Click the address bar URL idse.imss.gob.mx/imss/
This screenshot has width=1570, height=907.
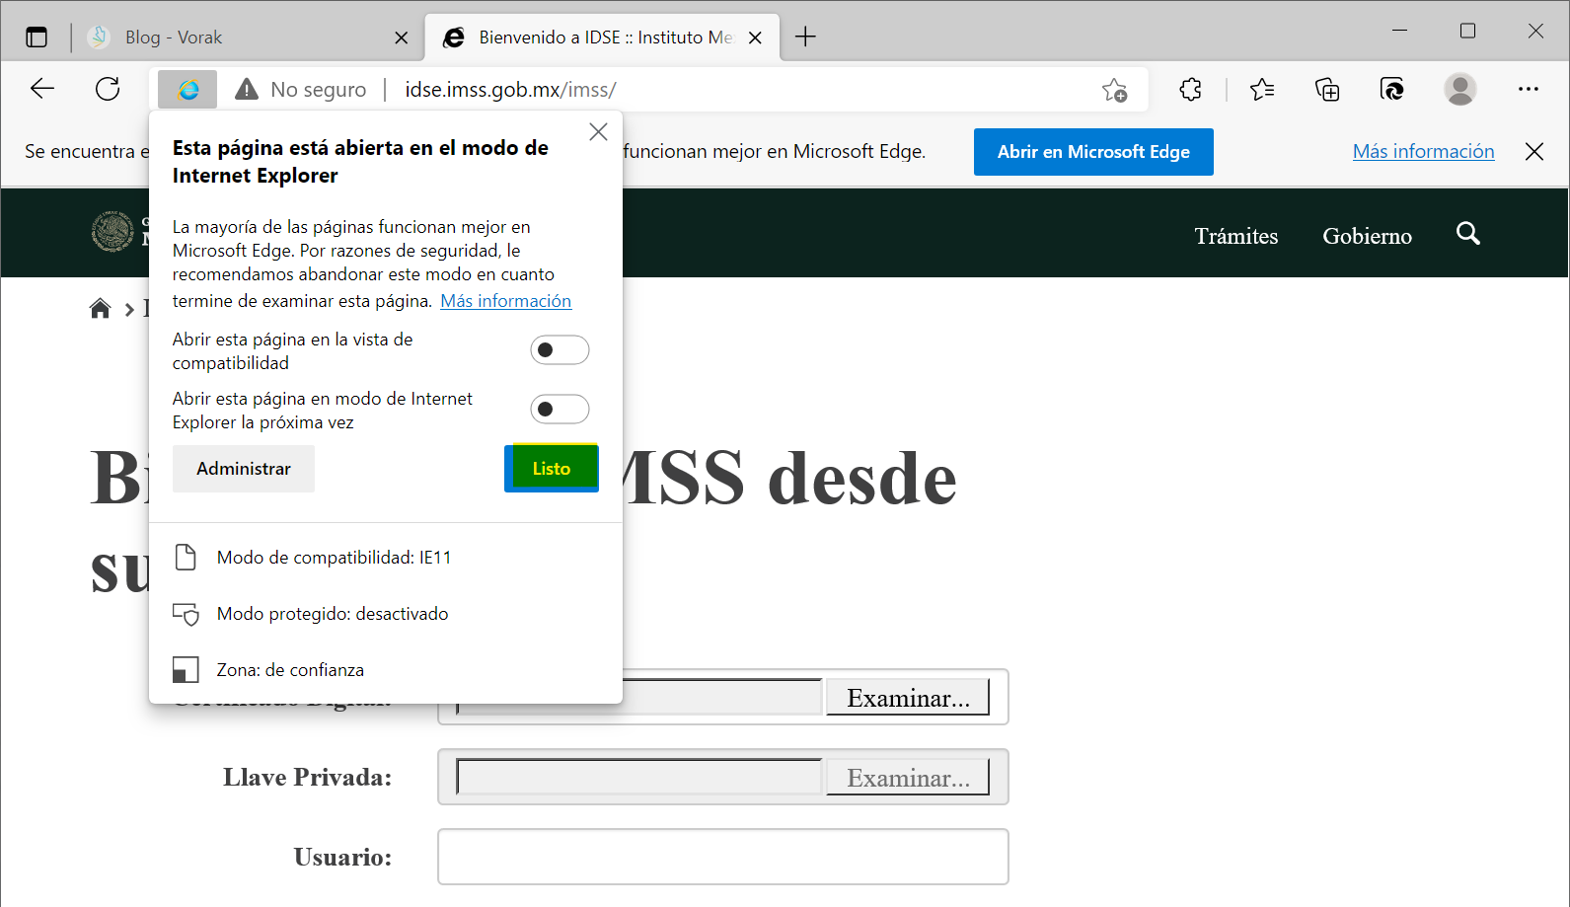coord(510,90)
